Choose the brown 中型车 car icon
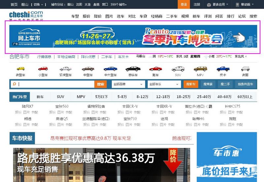The width and height of the screenshot is (264, 182). tap(88, 69)
